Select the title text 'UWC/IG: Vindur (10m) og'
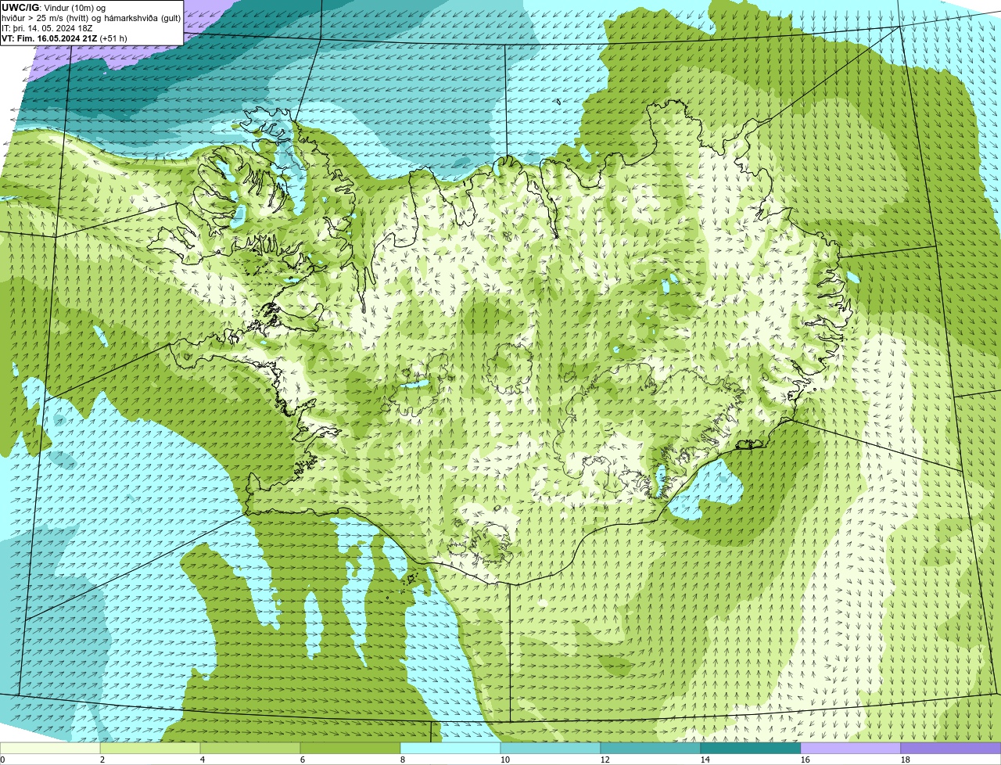 tap(53, 8)
